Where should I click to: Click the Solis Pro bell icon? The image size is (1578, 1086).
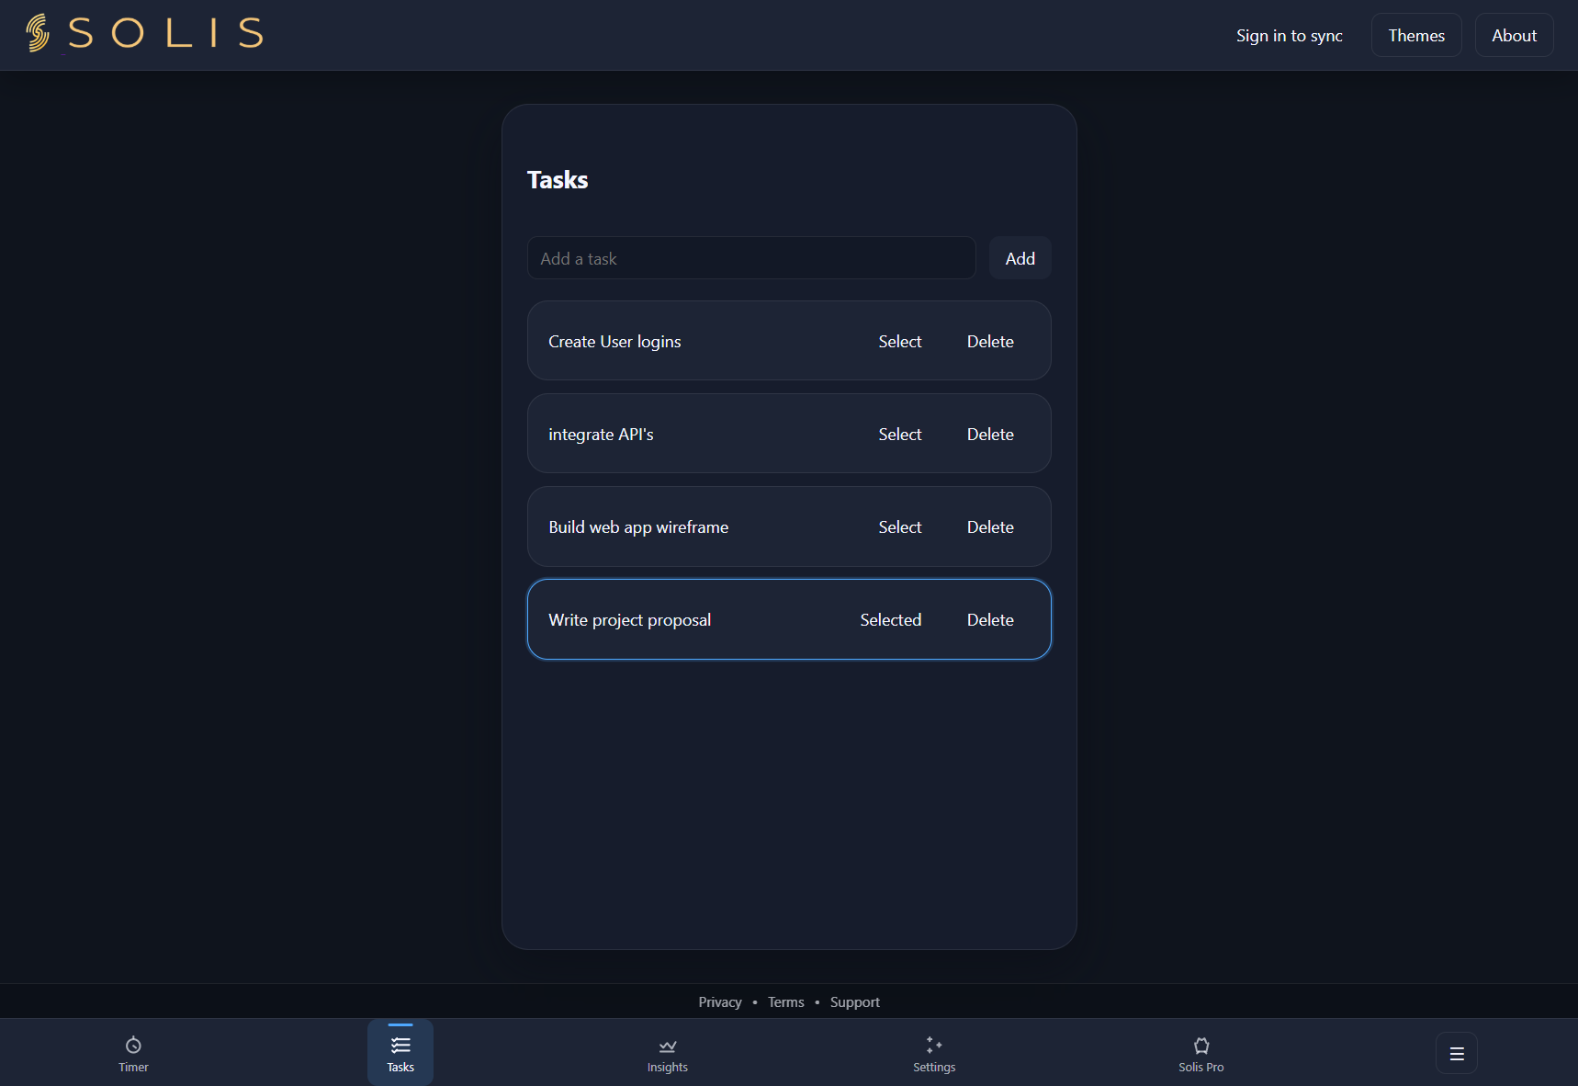coord(1200,1044)
